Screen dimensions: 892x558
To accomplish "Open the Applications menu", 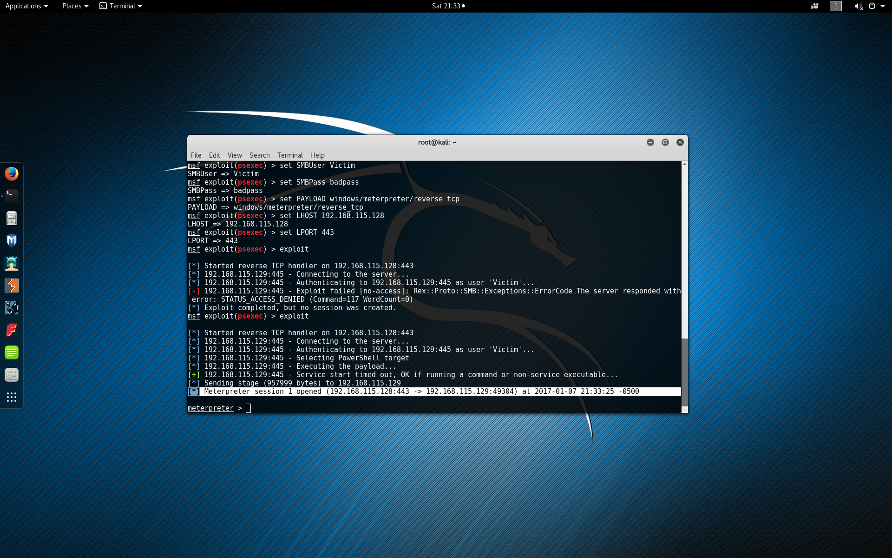I will [x=26, y=6].
